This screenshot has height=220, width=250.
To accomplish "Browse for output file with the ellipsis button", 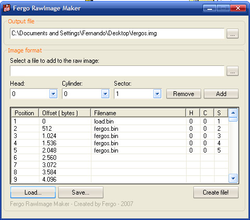I will (x=232, y=34).
